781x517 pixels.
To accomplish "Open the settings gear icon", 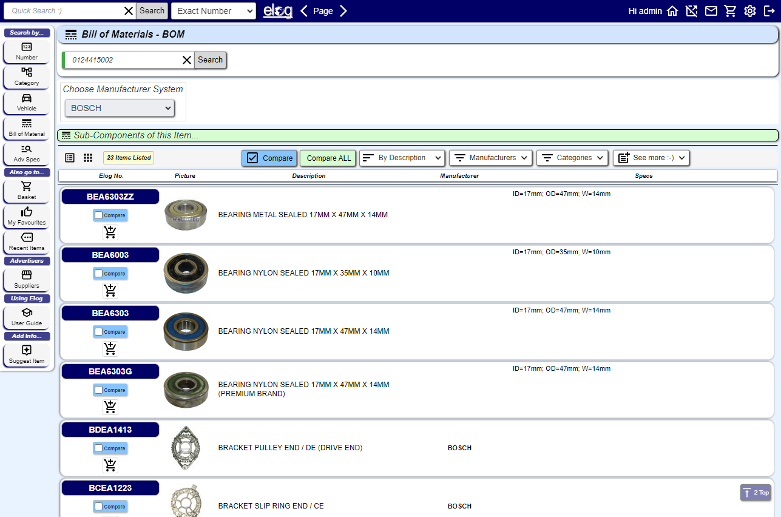I will tap(750, 11).
